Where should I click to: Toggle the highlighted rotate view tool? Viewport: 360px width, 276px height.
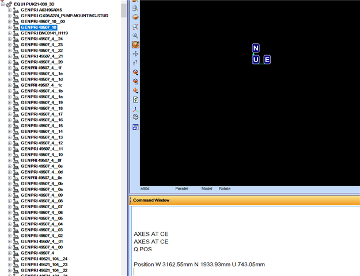[135, 44]
